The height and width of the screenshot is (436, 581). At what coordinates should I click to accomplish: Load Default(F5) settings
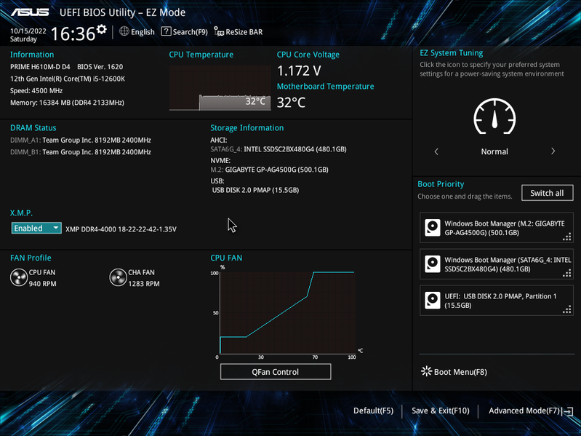(373, 411)
